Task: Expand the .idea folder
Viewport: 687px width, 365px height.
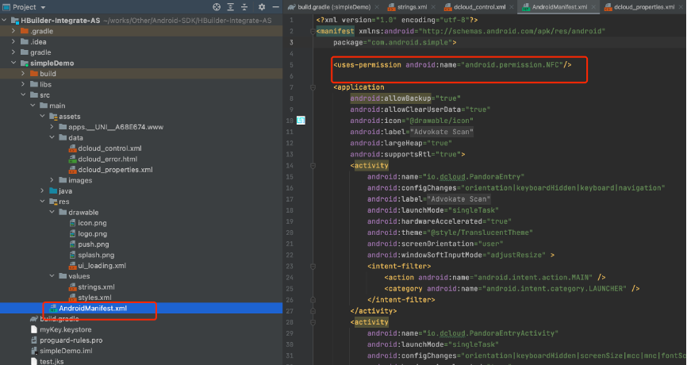Action: (x=13, y=41)
